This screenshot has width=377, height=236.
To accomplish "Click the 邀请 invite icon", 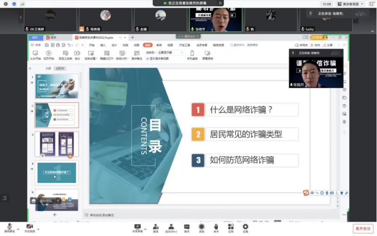I will click(155, 226).
